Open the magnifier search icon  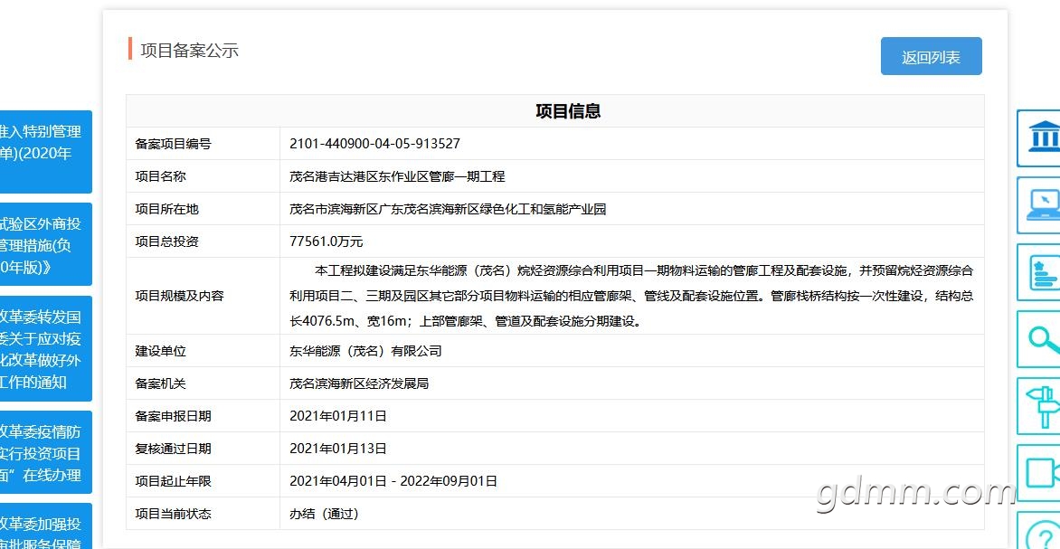(1039, 339)
